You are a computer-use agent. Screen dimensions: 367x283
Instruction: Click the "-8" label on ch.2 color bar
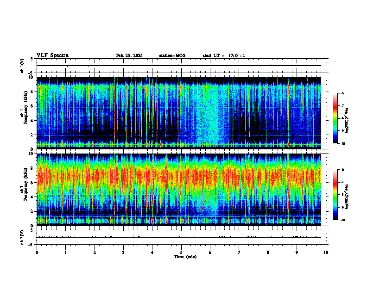pos(342,195)
